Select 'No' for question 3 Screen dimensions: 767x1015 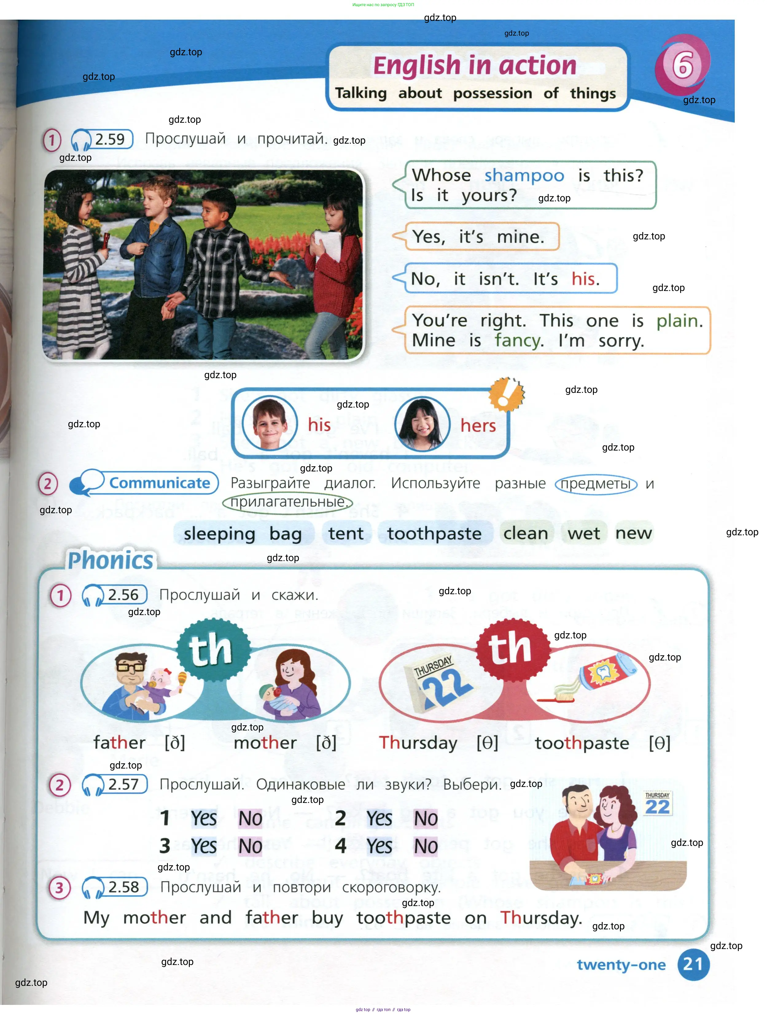(x=250, y=846)
